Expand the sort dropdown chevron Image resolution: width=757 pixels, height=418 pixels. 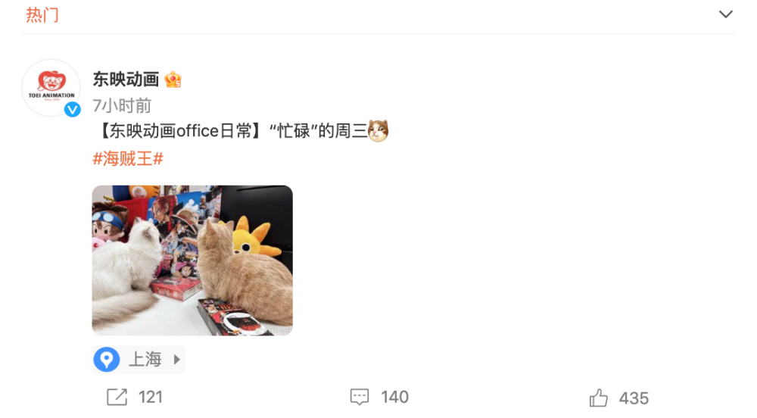(726, 14)
